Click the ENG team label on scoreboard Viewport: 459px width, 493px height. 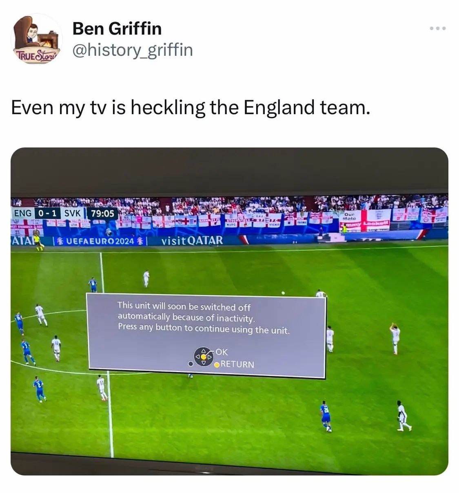coord(23,213)
